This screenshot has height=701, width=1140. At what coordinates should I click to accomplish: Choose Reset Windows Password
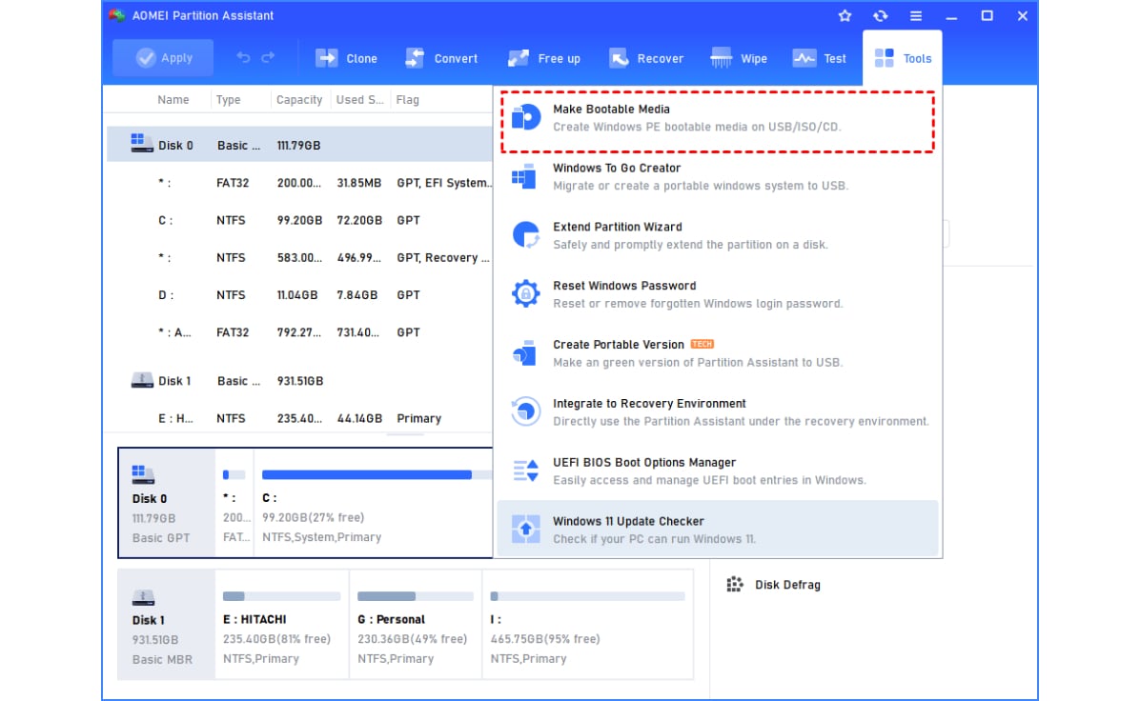coord(718,294)
